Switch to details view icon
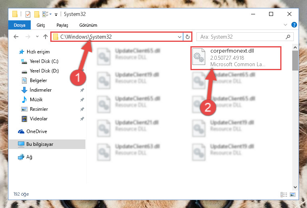 tap(284, 194)
